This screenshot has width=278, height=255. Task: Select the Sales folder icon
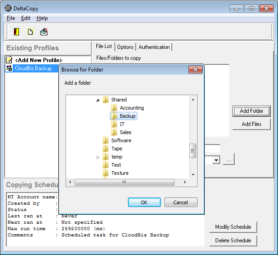tap(114, 132)
